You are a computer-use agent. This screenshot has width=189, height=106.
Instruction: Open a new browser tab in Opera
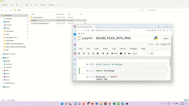[x=97, y=27]
